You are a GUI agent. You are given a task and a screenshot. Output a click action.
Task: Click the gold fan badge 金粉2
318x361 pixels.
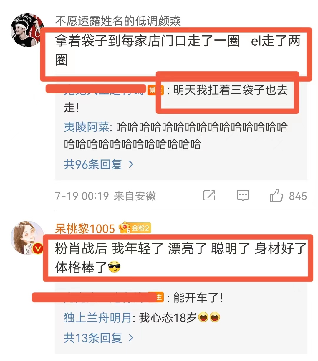click(x=135, y=228)
